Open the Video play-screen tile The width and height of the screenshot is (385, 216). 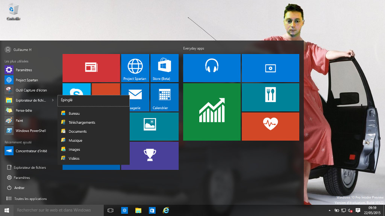click(x=270, y=68)
